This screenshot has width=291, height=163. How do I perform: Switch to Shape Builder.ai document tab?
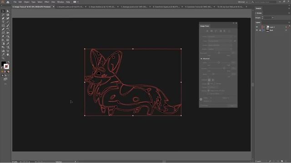click(102, 7)
